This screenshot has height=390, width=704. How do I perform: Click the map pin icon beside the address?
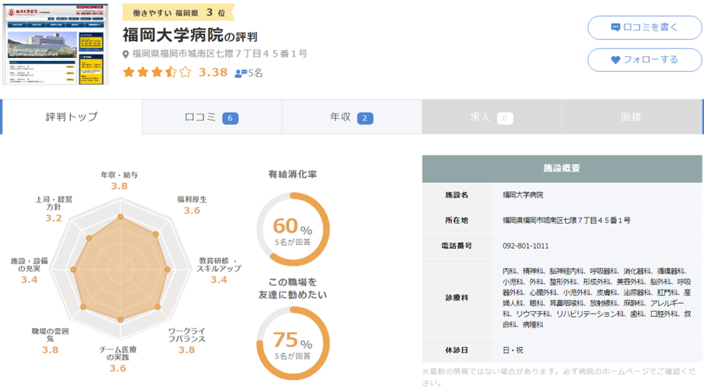point(126,54)
